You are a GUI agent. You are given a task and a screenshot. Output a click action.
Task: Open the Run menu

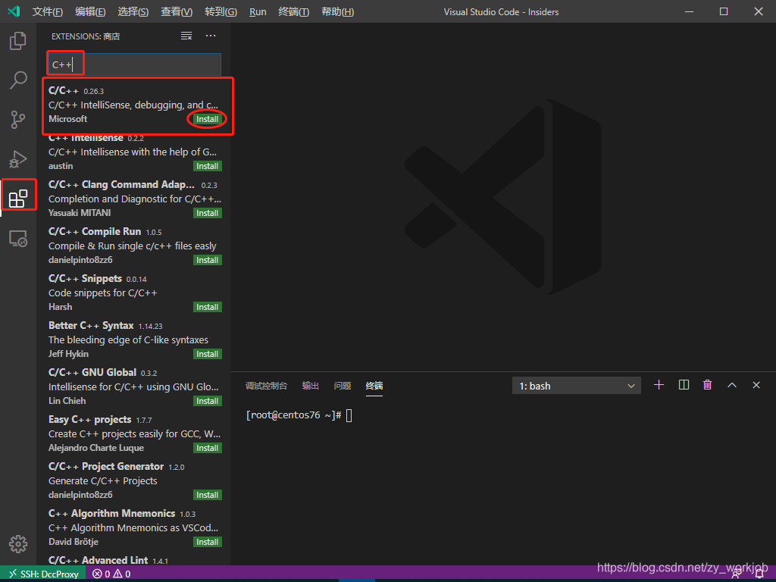pyautogui.click(x=258, y=11)
